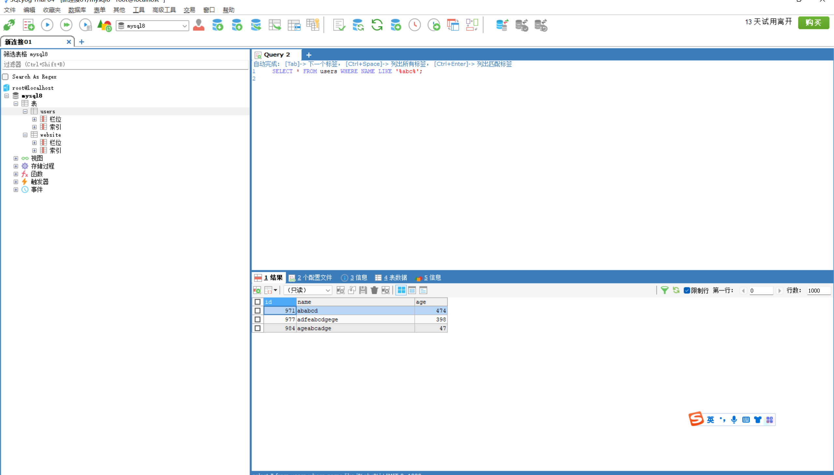Click the green filter funnel icon

(x=664, y=290)
